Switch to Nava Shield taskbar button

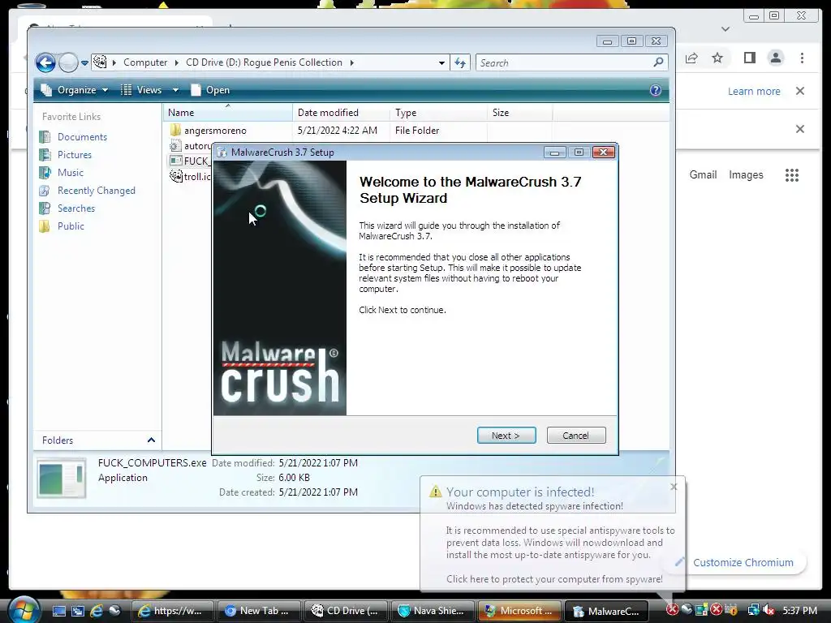[433, 611]
